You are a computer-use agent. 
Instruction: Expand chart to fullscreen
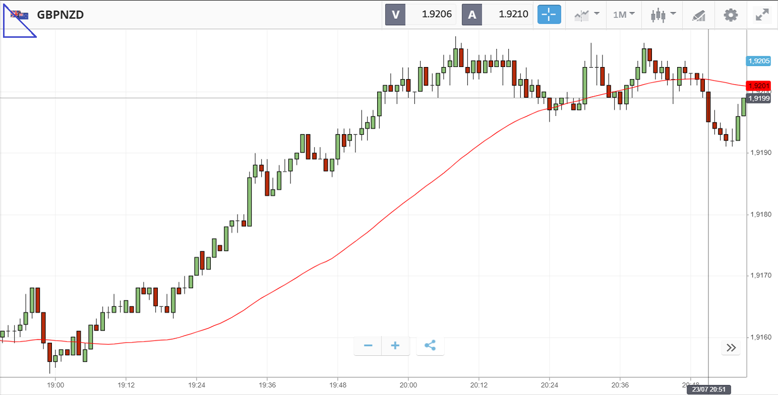pyautogui.click(x=761, y=15)
